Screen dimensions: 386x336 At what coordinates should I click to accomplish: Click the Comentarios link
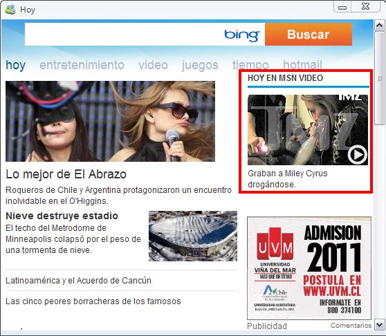[351, 326]
